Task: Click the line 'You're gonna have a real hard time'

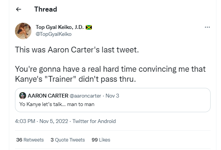Action: pyautogui.click(x=110, y=69)
